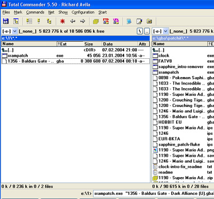Click left panel path bar e:\1\*.*
Image resolution: width=214 pixels, height=199 pixels.
[75, 38]
